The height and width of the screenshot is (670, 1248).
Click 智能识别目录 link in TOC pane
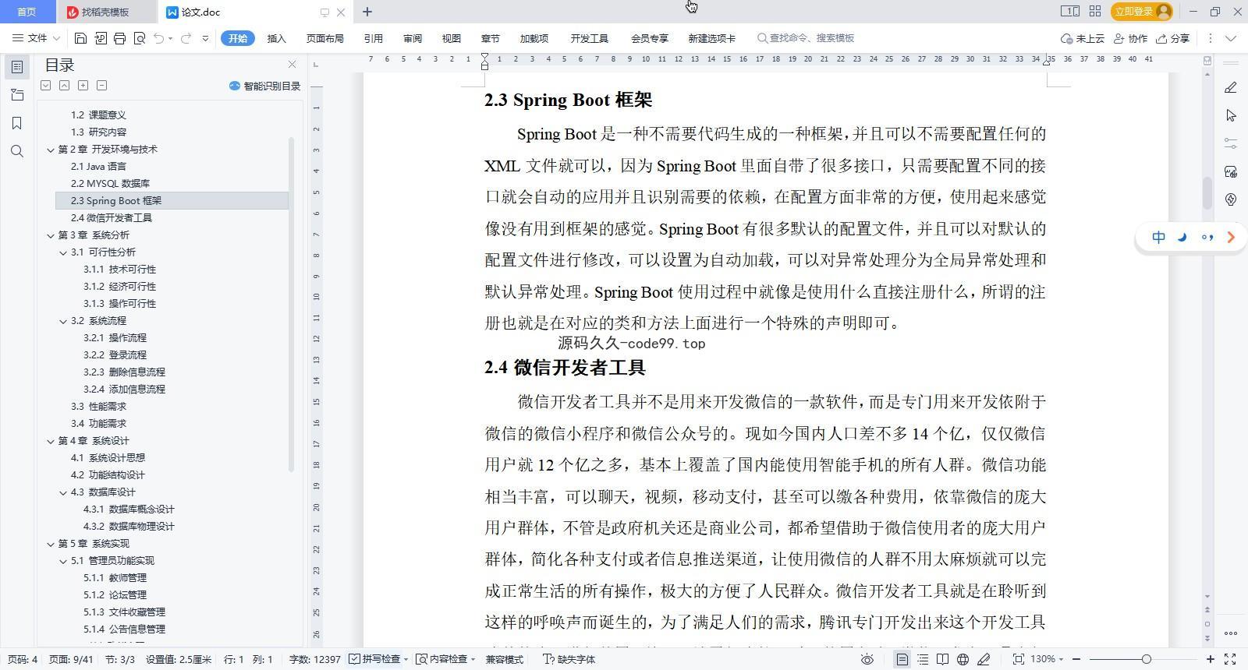pos(265,86)
